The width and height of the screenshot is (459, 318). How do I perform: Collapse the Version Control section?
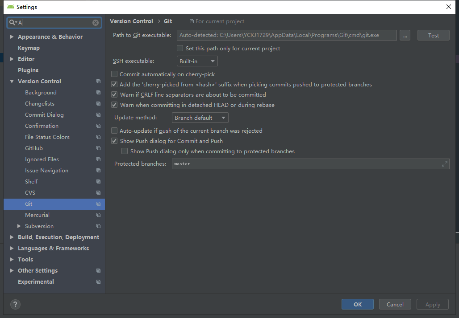pos(12,82)
